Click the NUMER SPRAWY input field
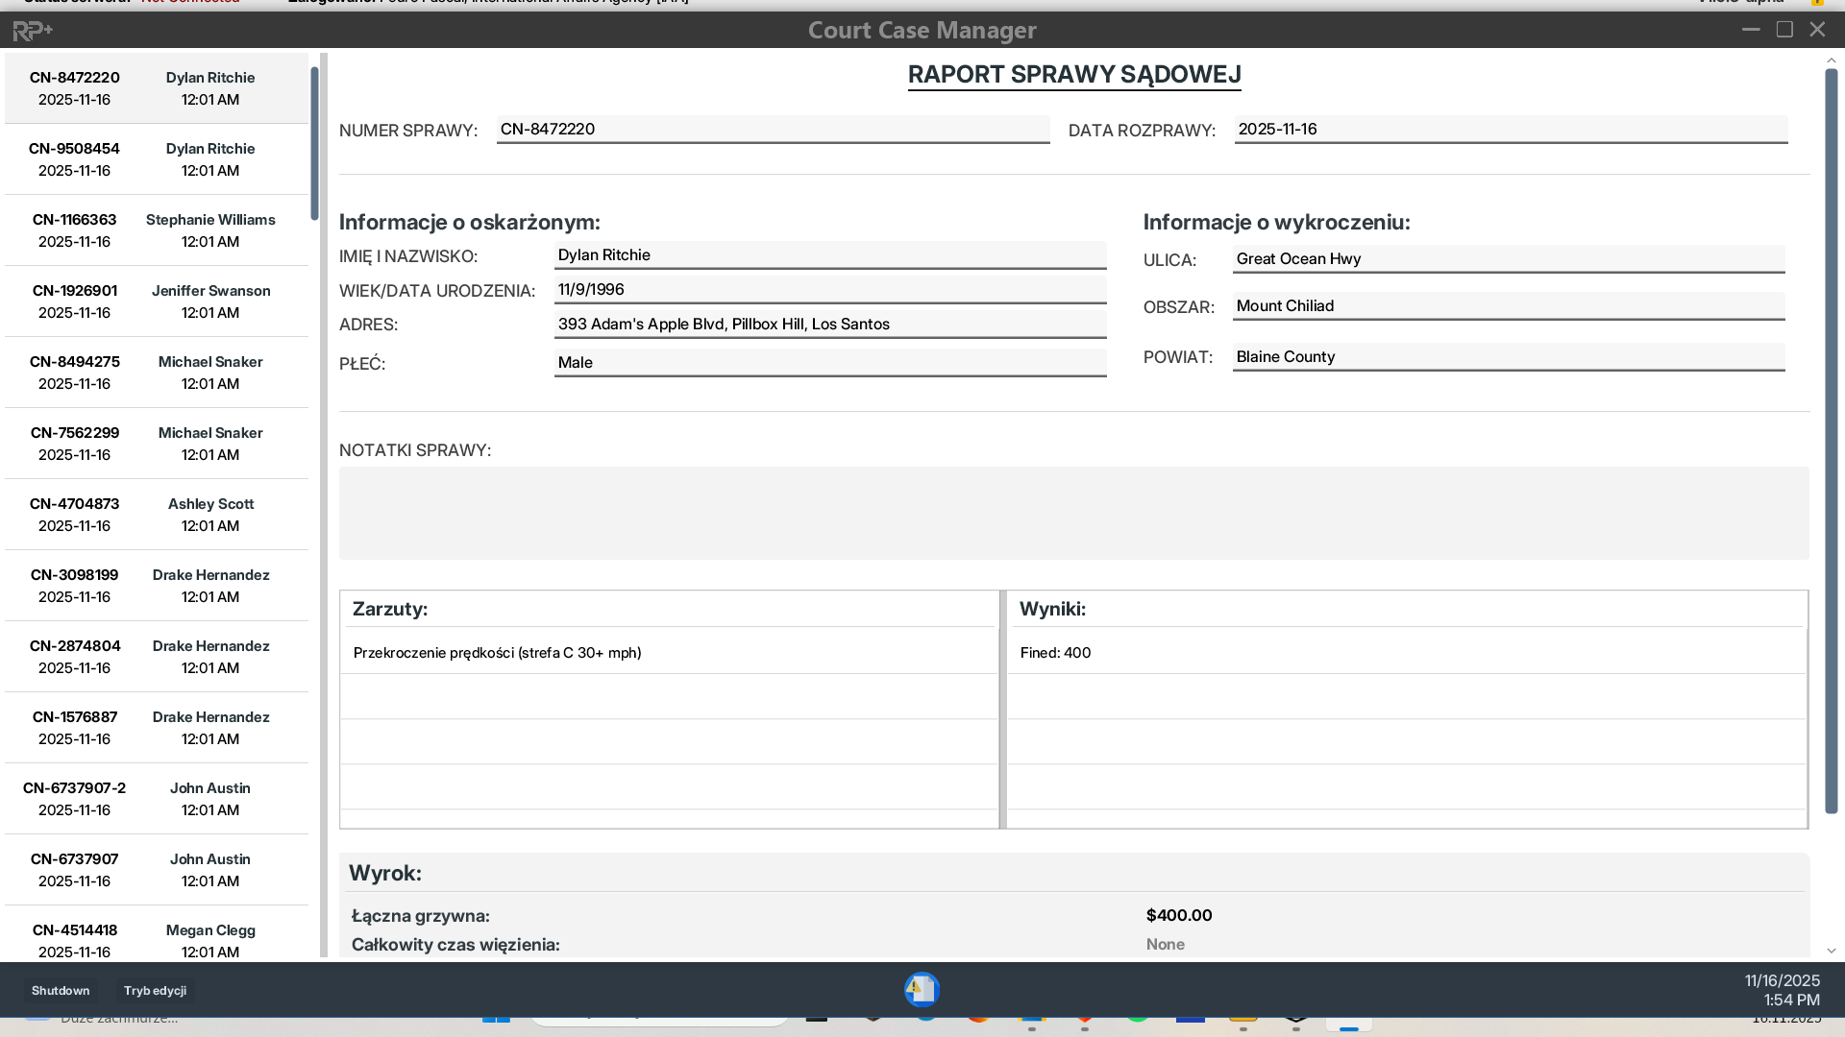1845x1037 pixels. (772, 130)
